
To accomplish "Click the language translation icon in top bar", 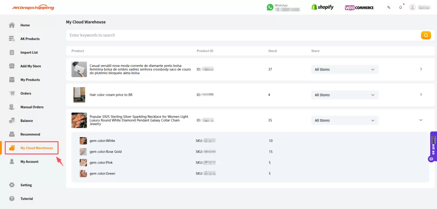I will coord(389,7).
